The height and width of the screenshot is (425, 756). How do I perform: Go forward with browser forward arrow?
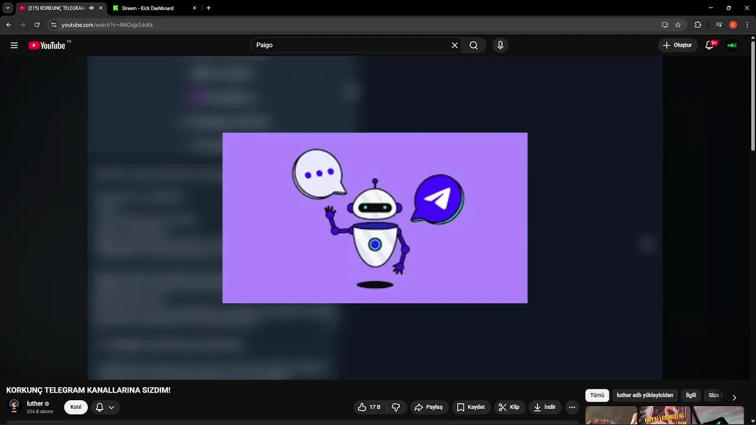pyautogui.click(x=22, y=25)
